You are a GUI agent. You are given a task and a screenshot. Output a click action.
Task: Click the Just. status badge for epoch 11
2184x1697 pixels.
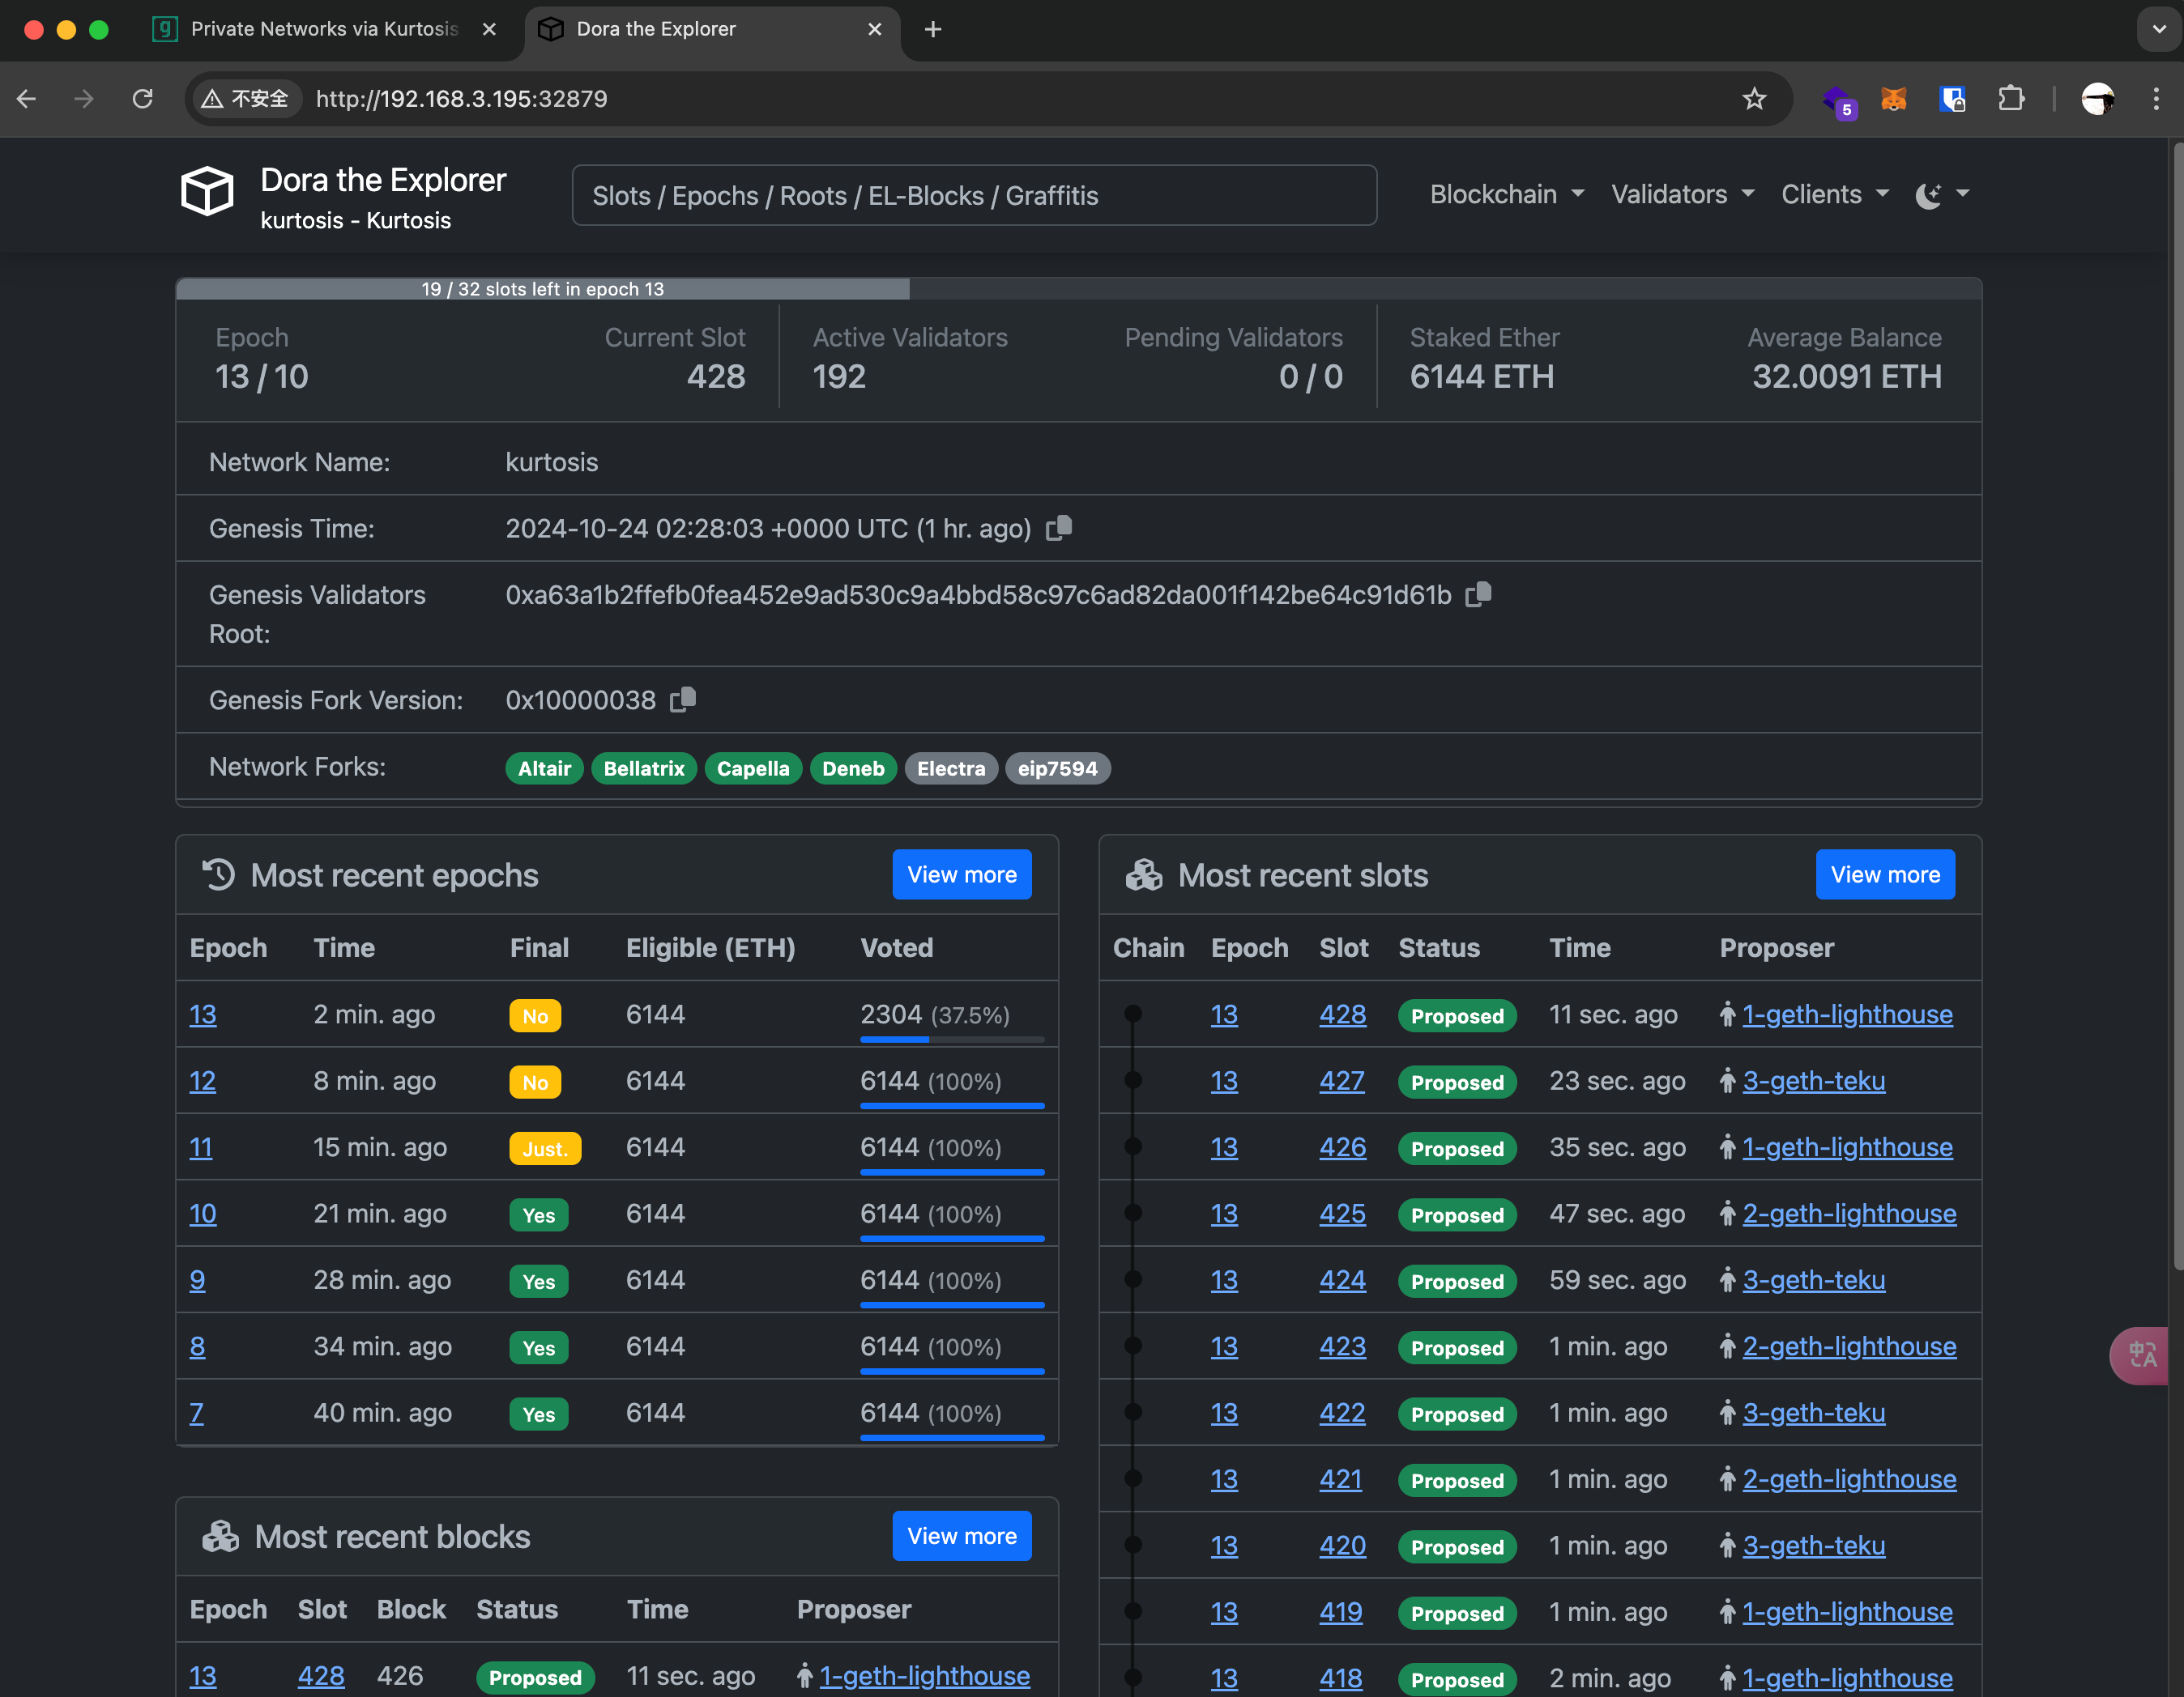click(545, 1150)
